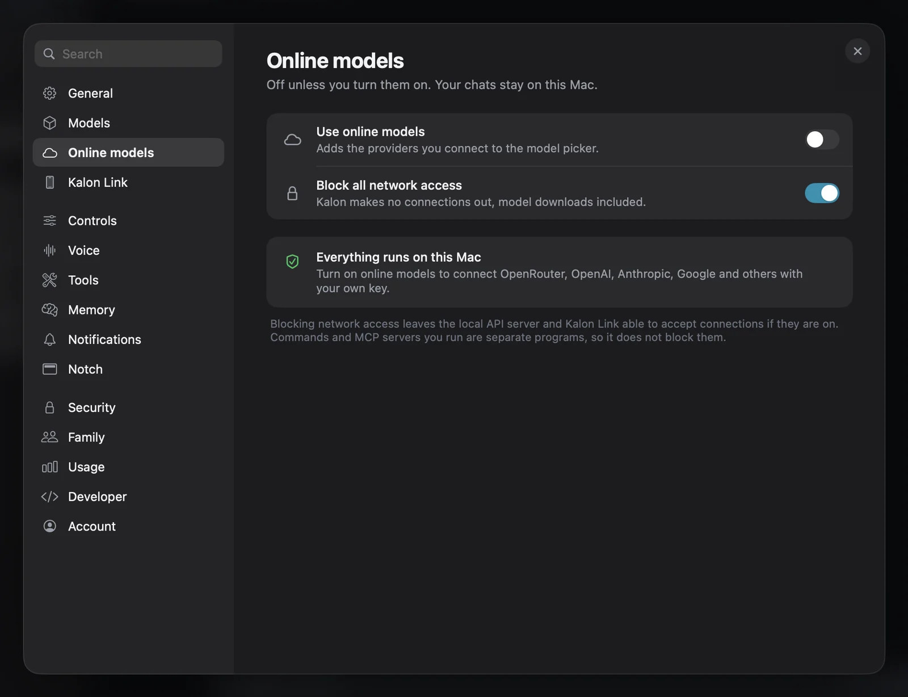Show the Voice settings
Viewport: 908px width, 697px height.
coord(128,250)
